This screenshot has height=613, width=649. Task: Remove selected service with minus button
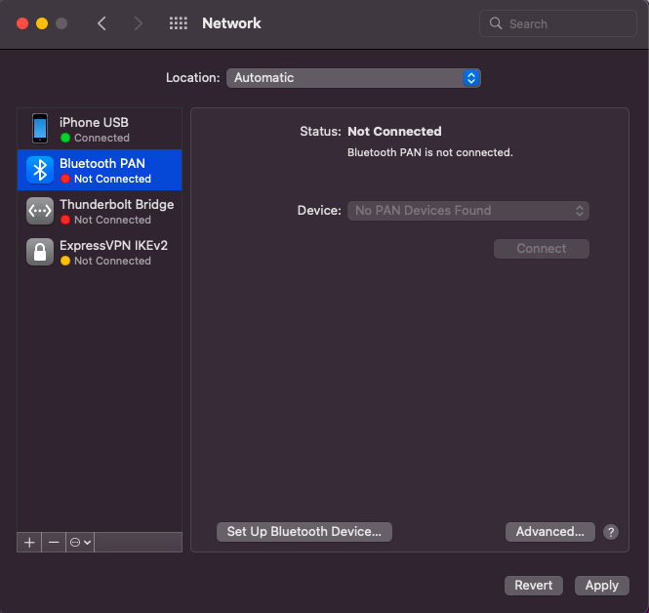[54, 542]
